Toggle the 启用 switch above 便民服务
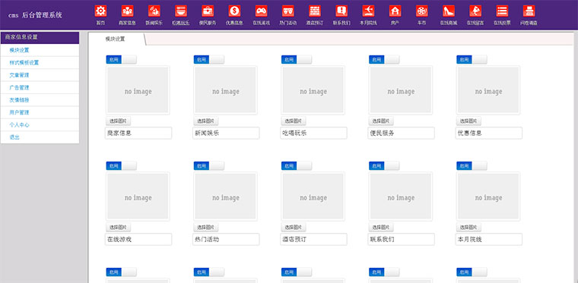The height and width of the screenshot is (283, 578). (384, 59)
